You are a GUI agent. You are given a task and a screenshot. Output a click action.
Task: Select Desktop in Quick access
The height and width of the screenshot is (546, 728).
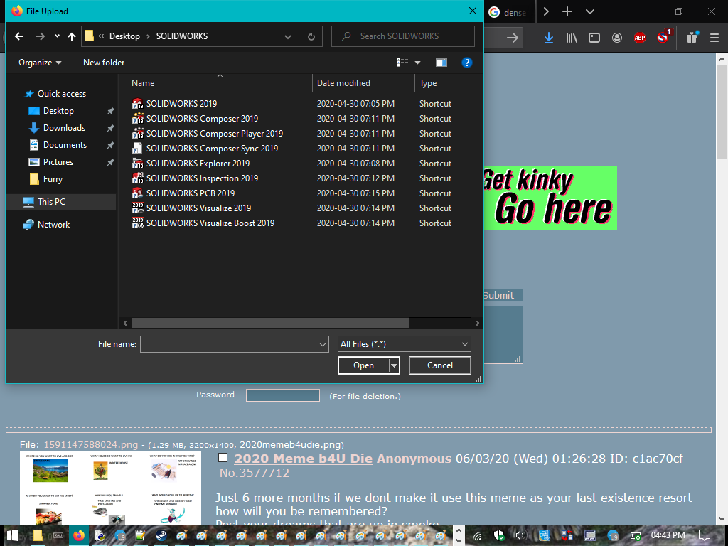click(x=58, y=111)
